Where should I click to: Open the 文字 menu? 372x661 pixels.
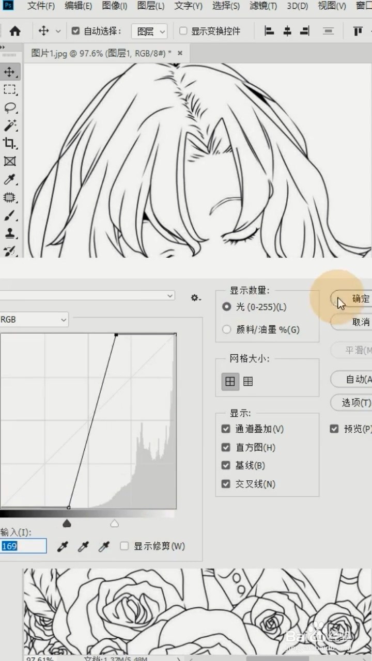tap(189, 6)
